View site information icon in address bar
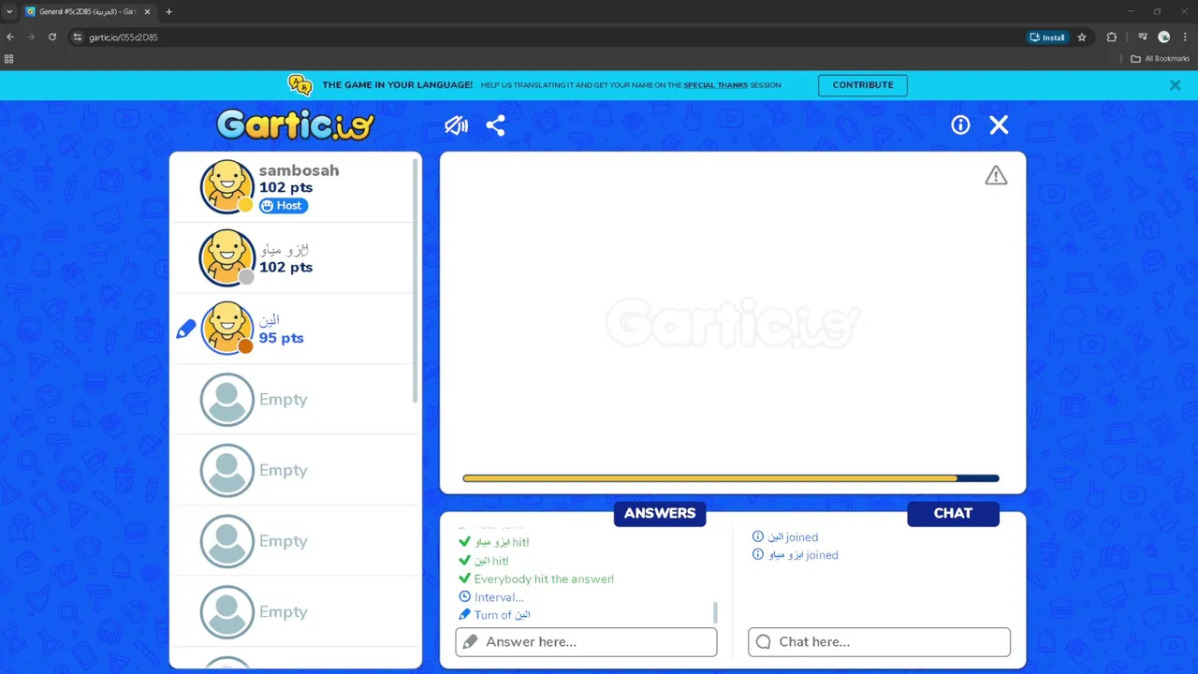 [78, 37]
